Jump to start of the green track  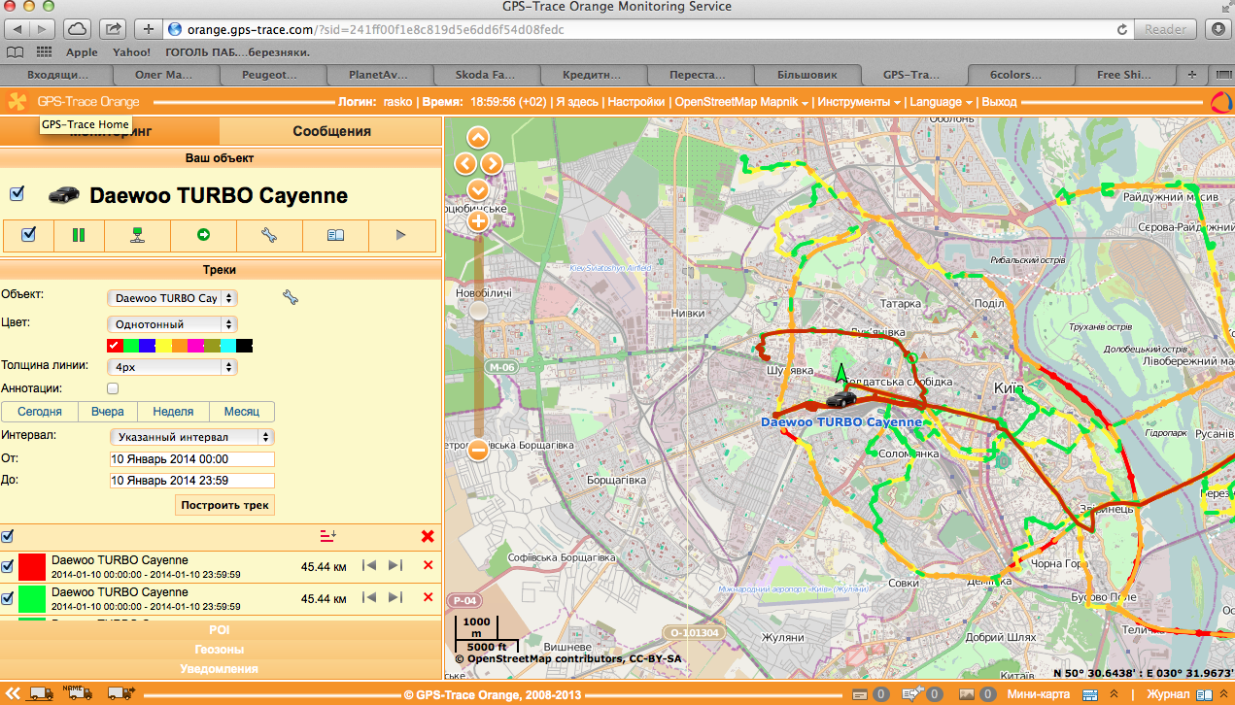point(368,597)
